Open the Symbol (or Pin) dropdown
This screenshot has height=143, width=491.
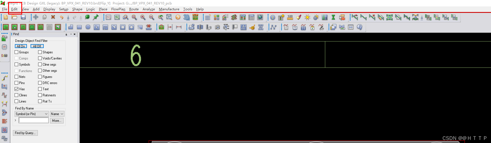coord(32,114)
